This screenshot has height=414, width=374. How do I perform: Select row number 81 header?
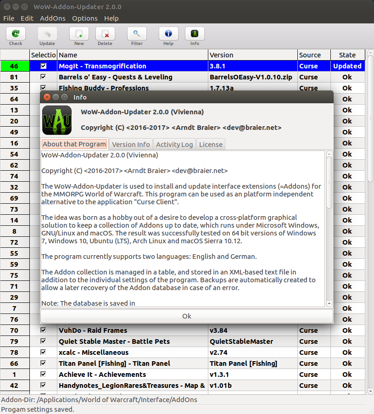[x=15, y=77]
